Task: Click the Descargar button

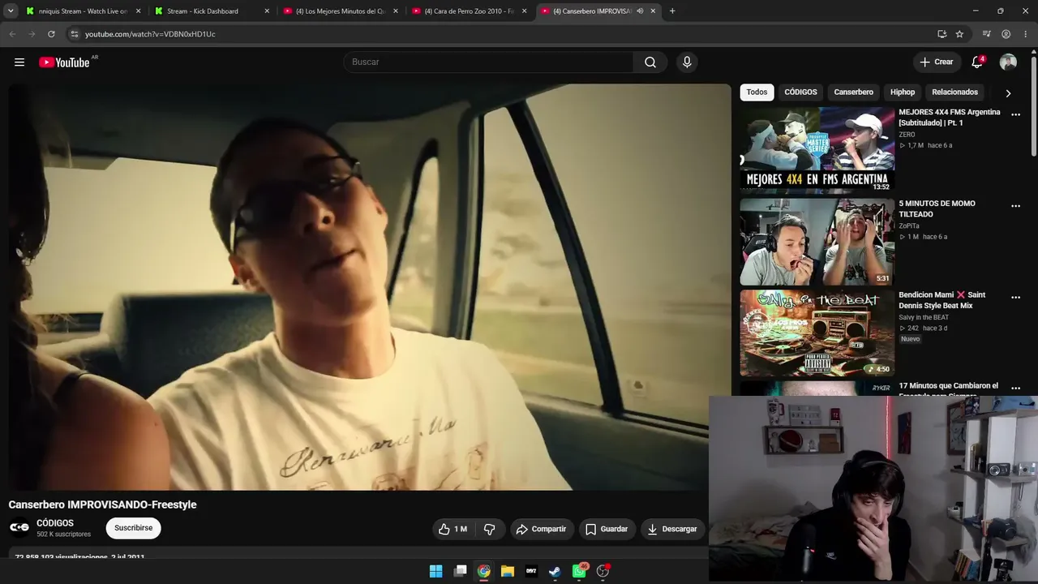Action: tap(673, 529)
